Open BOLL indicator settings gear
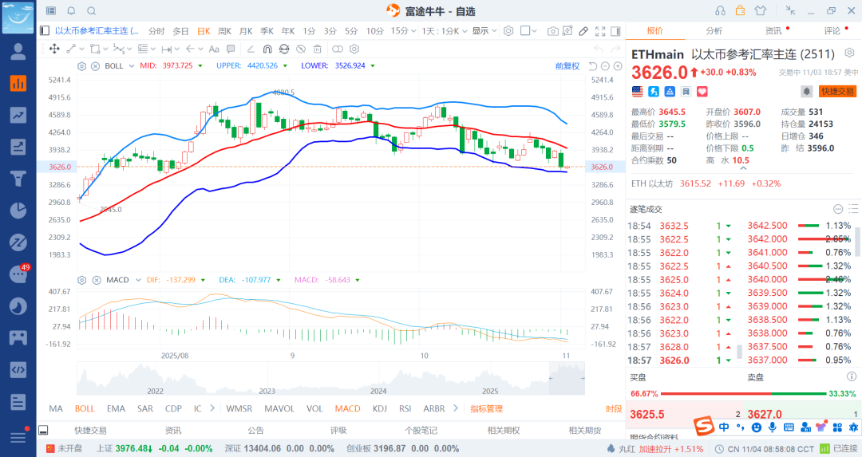The width and height of the screenshot is (862, 457). point(83,65)
